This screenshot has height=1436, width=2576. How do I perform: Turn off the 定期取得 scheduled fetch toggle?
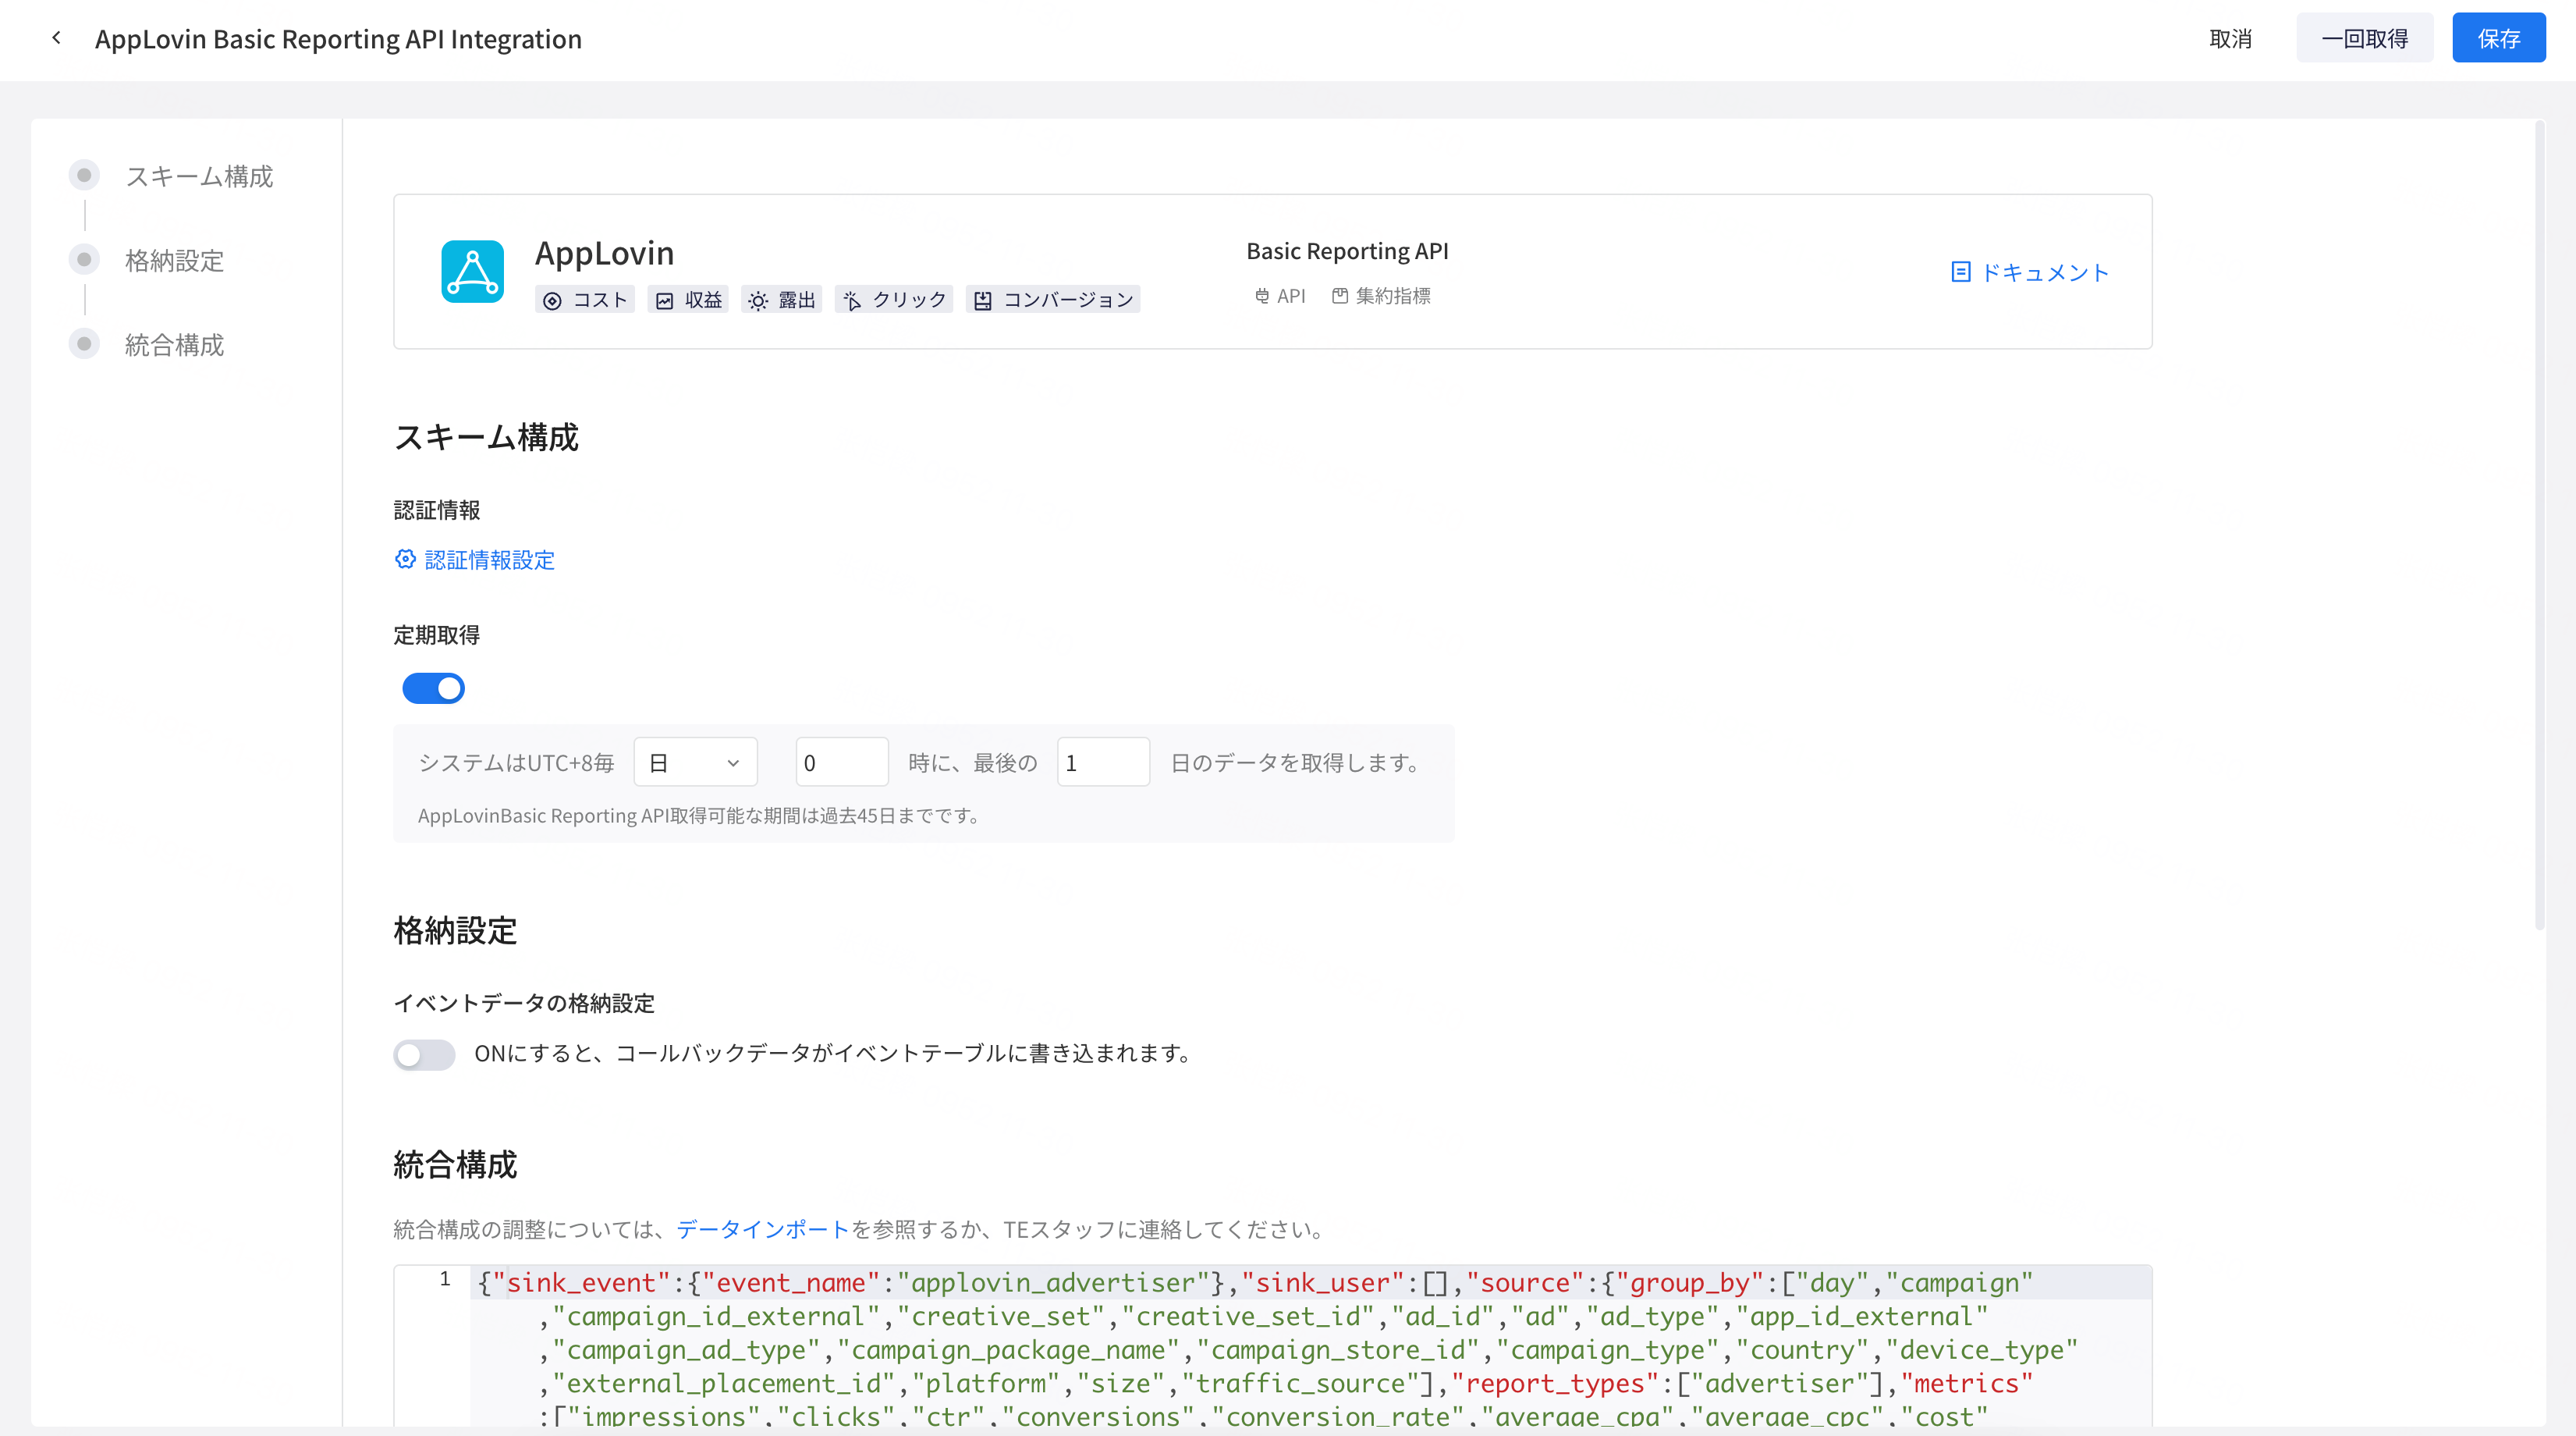click(433, 688)
